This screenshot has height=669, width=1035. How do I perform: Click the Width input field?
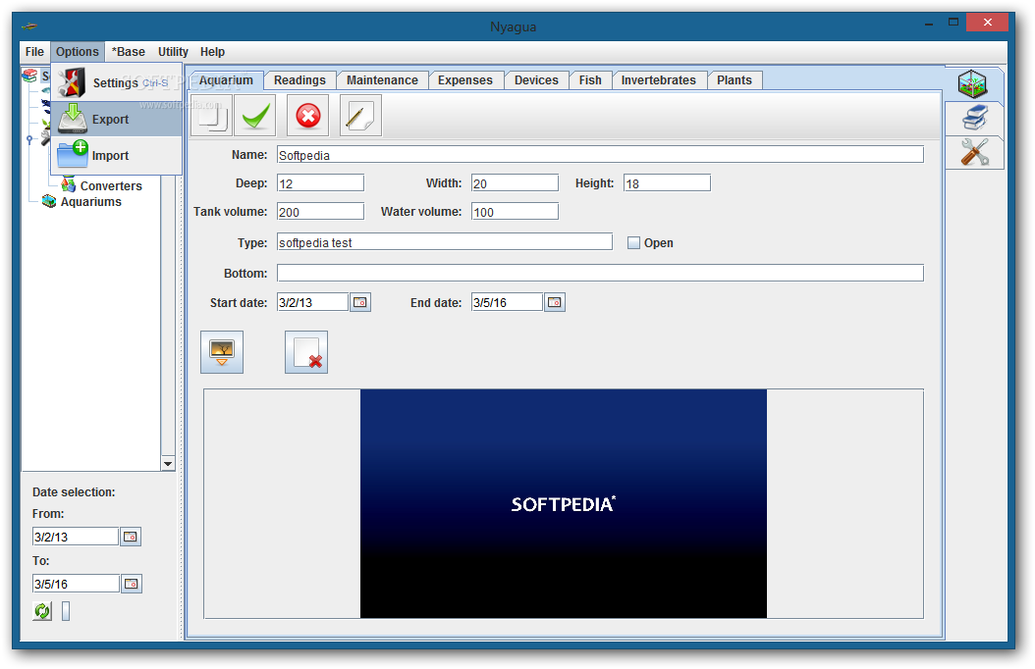point(515,183)
